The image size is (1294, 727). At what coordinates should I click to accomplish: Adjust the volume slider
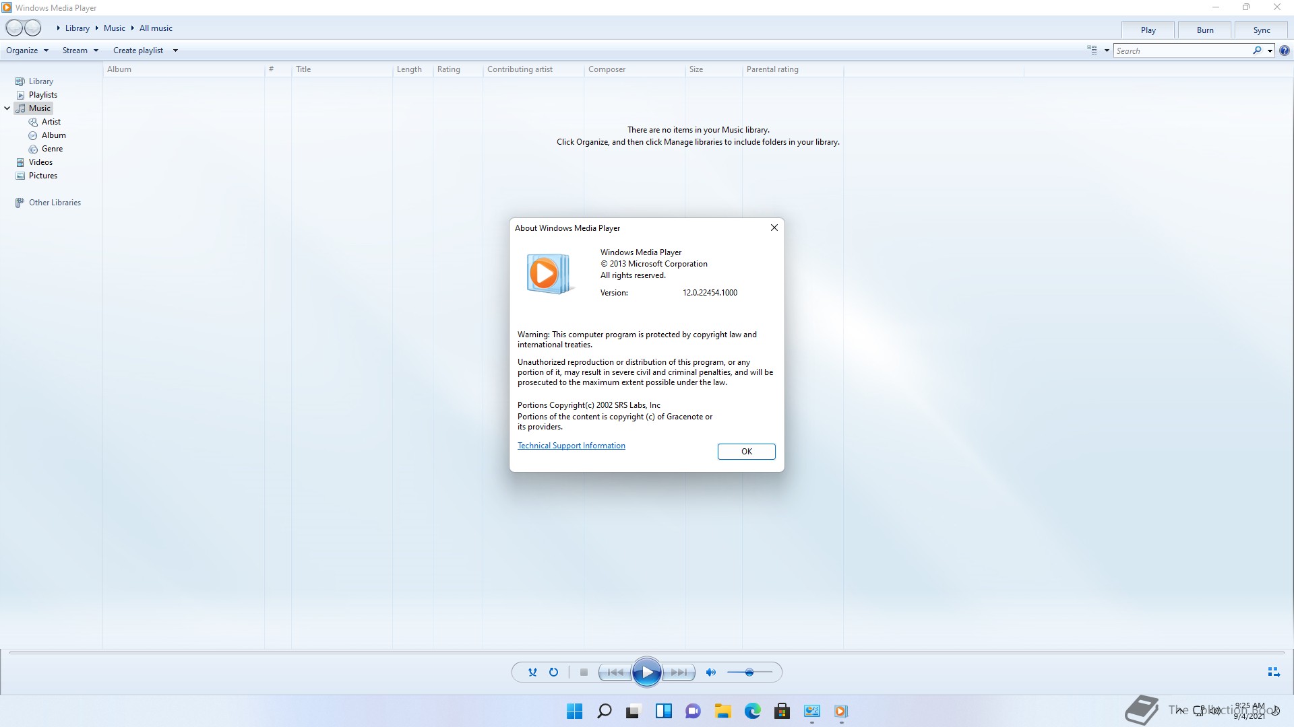(749, 672)
